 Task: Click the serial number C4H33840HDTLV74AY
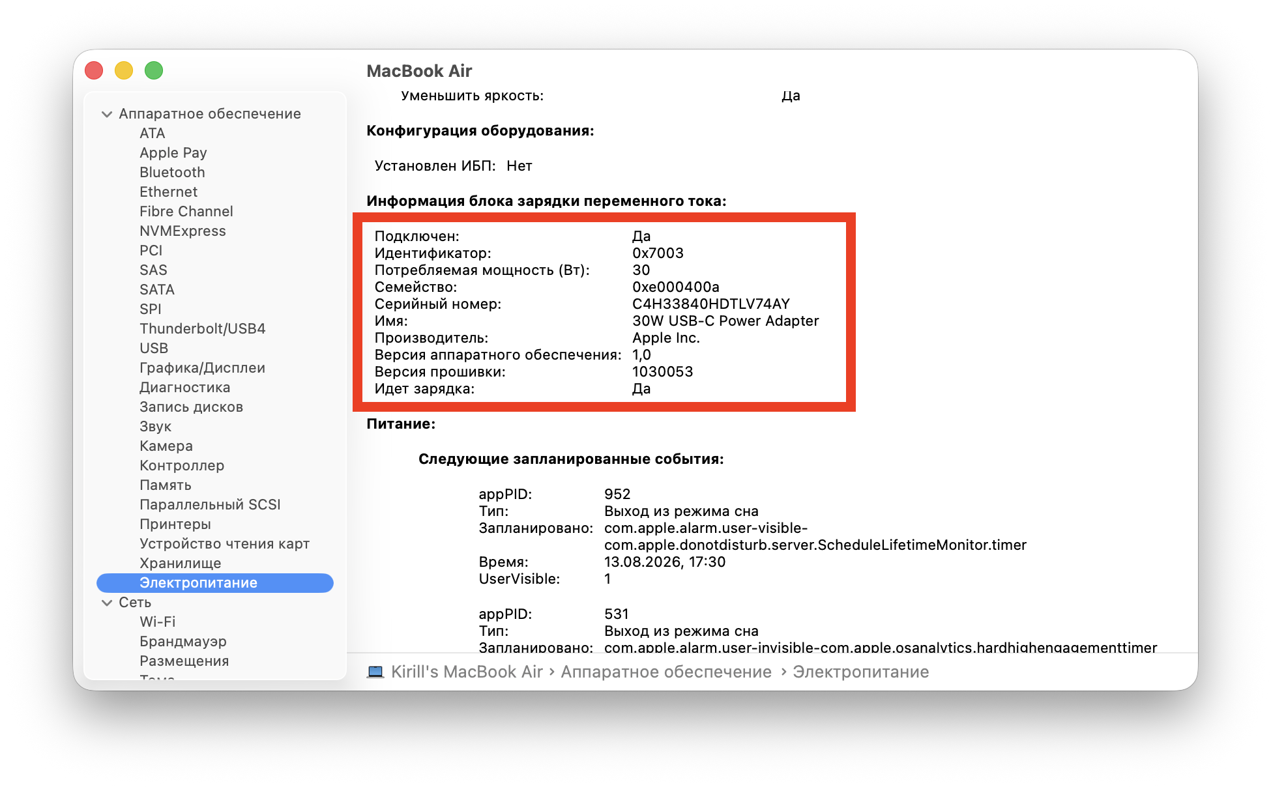[x=711, y=304]
